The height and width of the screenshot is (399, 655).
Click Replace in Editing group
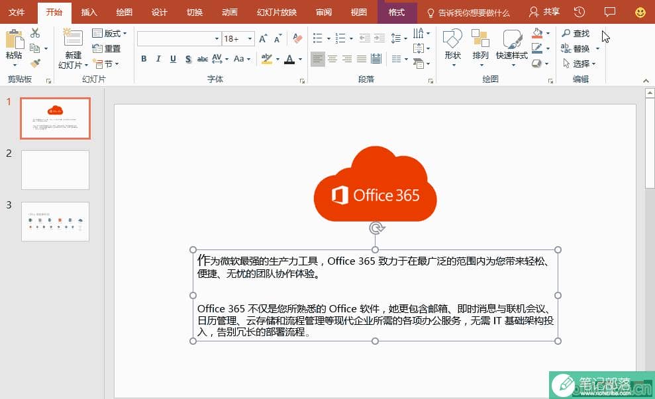click(576, 48)
